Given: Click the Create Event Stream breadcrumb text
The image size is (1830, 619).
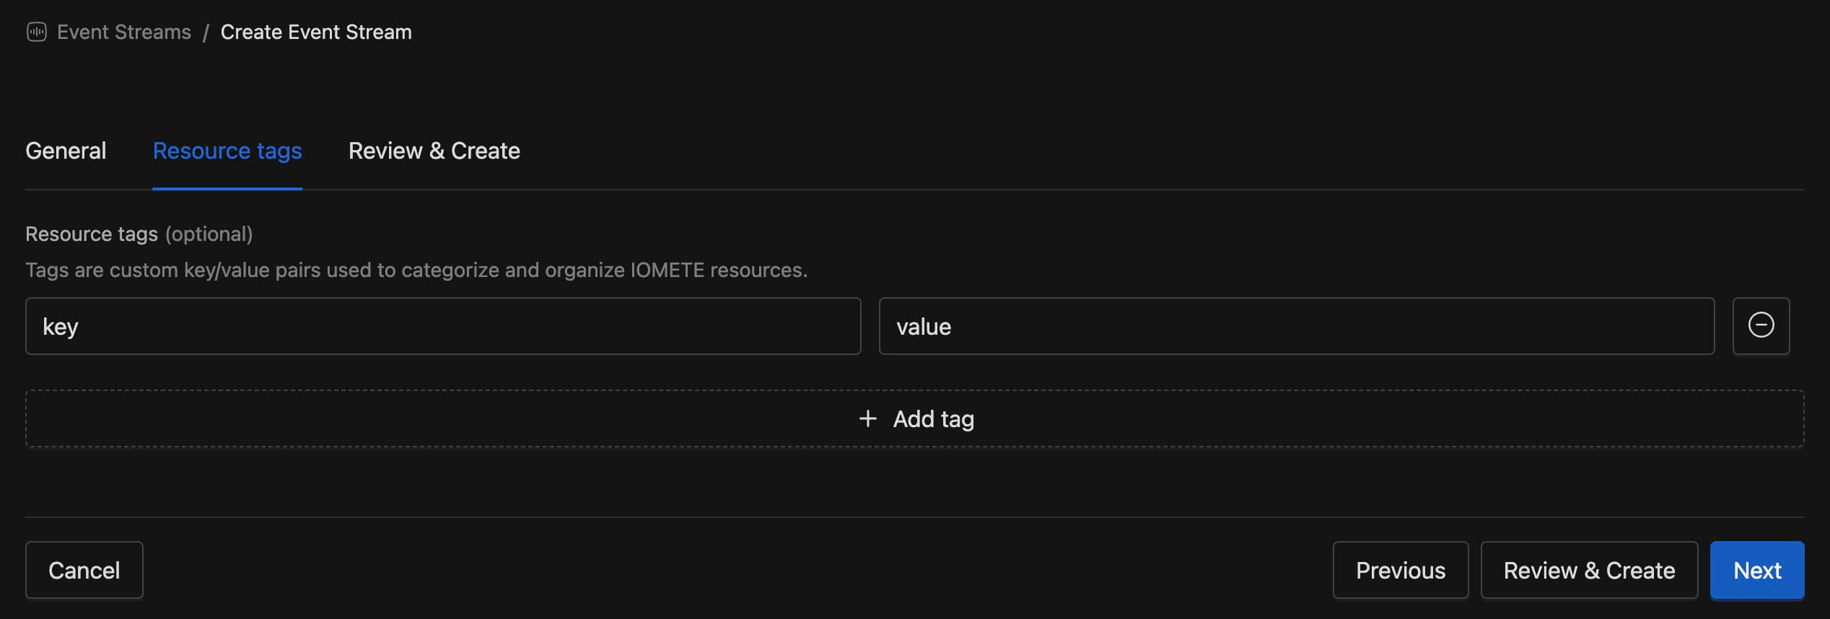Looking at the screenshot, I should tap(315, 32).
